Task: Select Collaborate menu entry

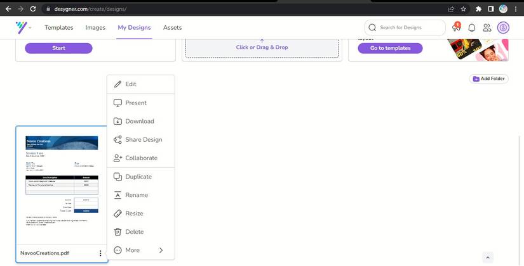Action: (141, 158)
